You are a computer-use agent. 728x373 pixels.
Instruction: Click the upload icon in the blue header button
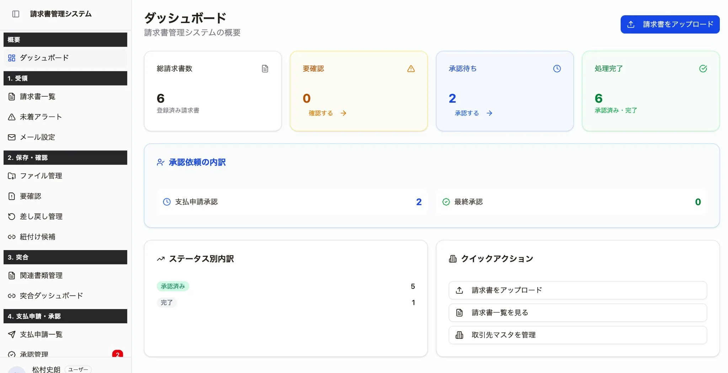pos(631,24)
